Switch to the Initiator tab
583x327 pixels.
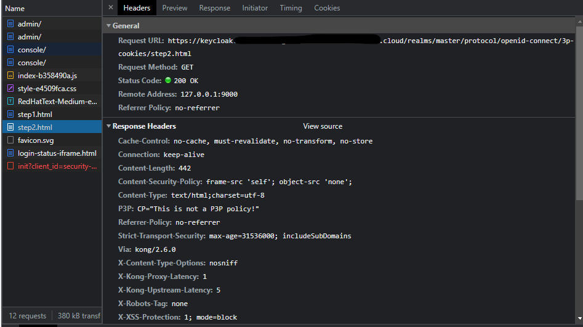tap(255, 8)
